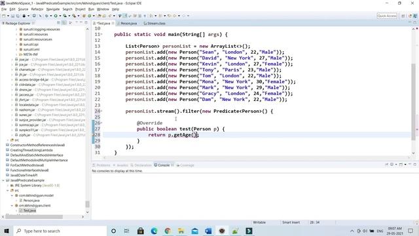Switch to the Coverage view tab
The width and height of the screenshot is (419, 236).
pos(185,165)
